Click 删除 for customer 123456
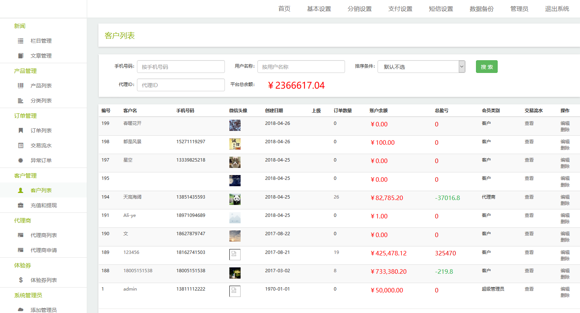 coord(565,259)
